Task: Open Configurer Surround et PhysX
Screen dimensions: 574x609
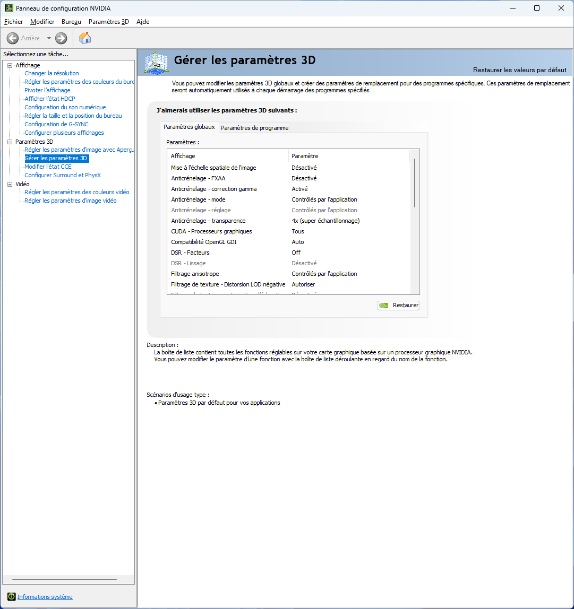Action: click(x=63, y=175)
